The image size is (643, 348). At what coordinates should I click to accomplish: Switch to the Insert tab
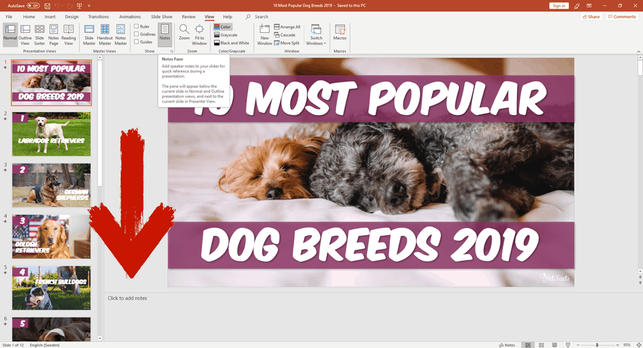(x=50, y=17)
